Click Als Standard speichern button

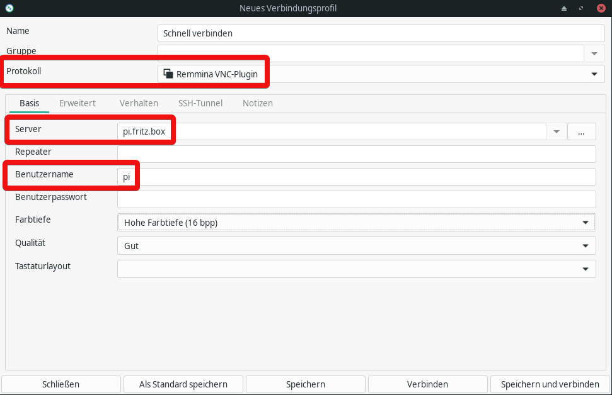coord(183,384)
